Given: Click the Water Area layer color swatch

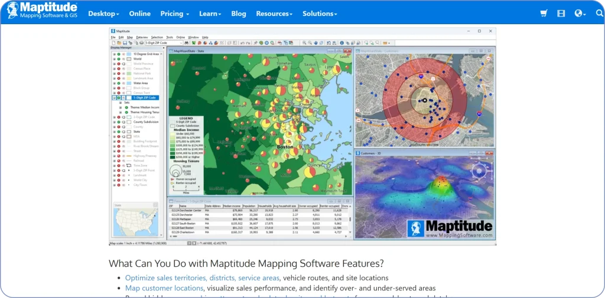Looking at the screenshot, I should pyautogui.click(x=129, y=83).
